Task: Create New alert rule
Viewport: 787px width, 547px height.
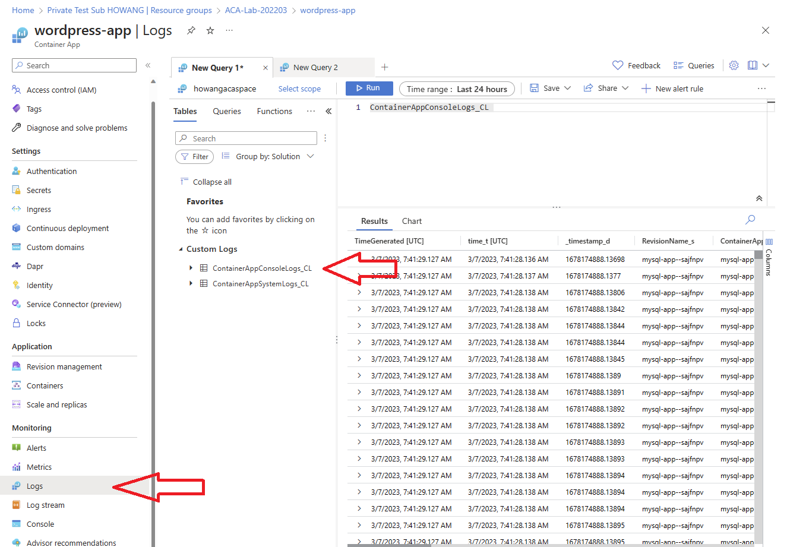Action: (x=672, y=88)
